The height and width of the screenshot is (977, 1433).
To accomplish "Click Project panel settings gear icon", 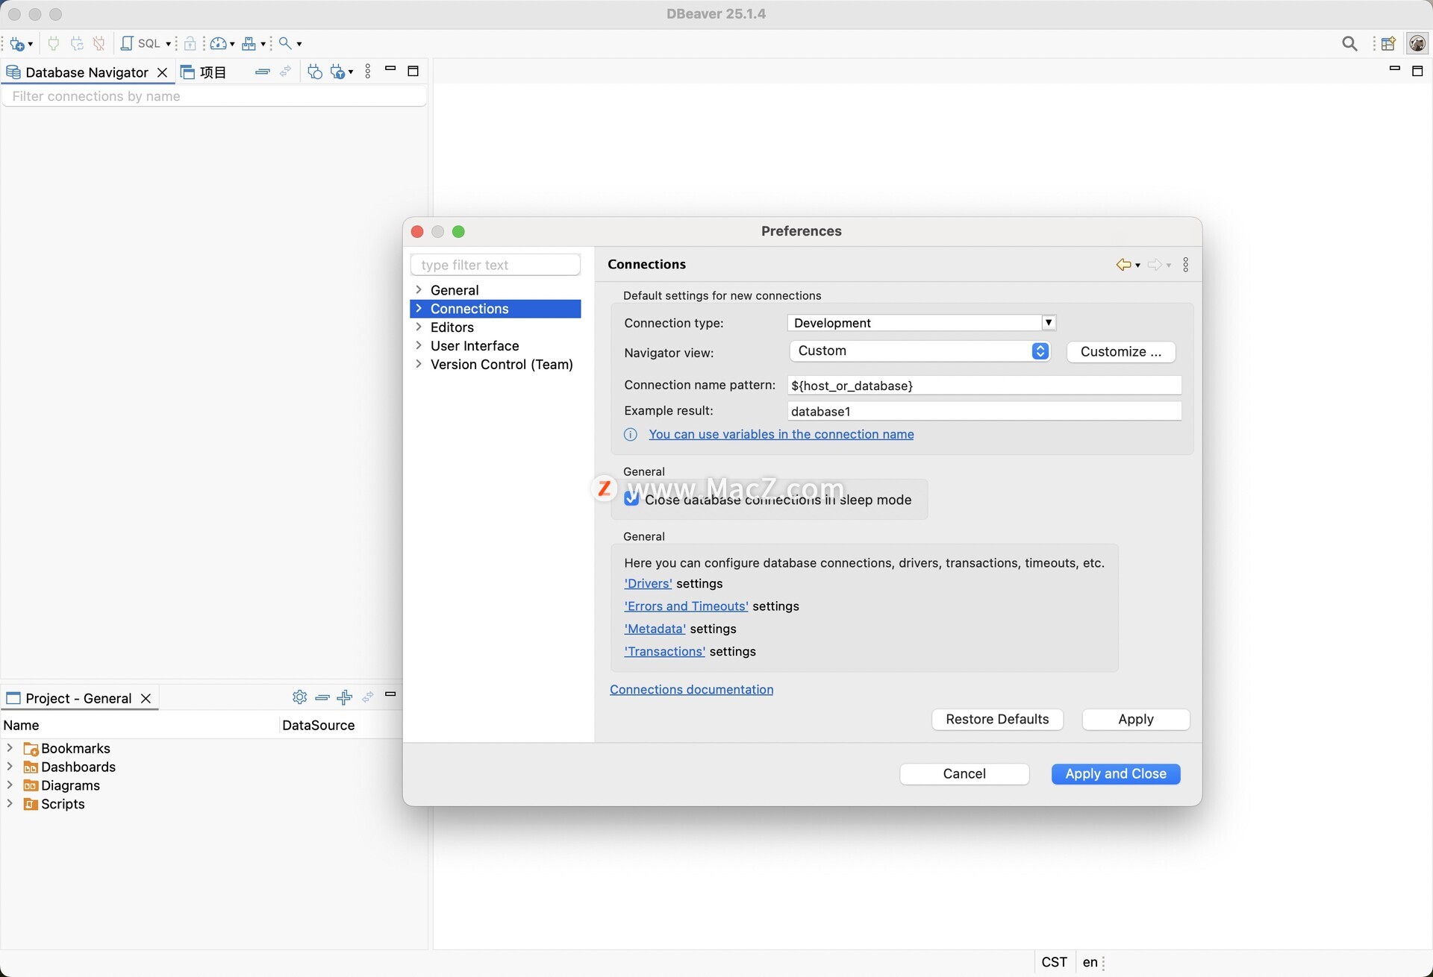I will tap(299, 697).
